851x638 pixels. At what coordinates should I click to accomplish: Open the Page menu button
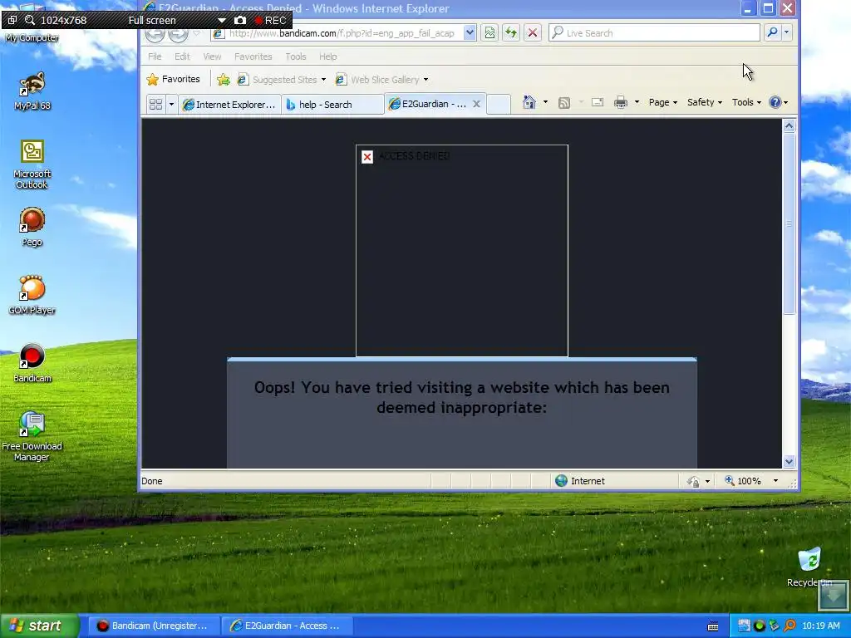662,102
